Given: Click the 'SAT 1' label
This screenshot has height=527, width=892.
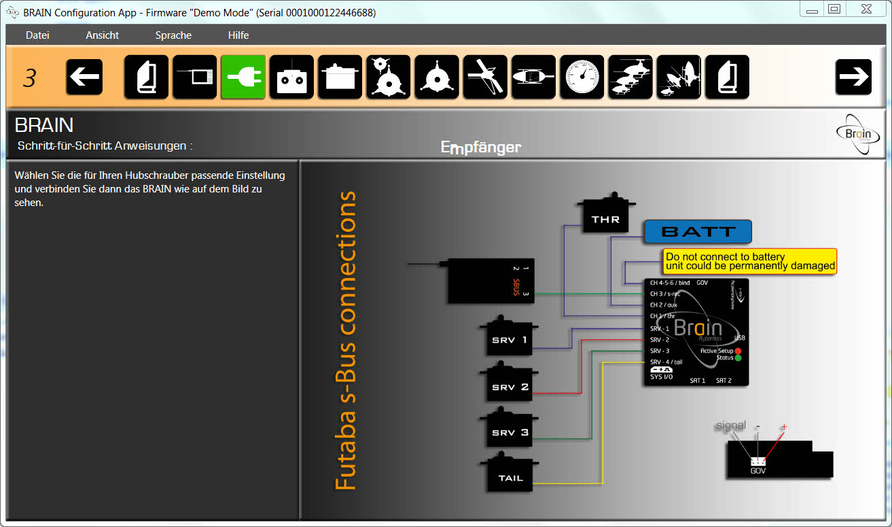Looking at the screenshot, I should tap(698, 381).
